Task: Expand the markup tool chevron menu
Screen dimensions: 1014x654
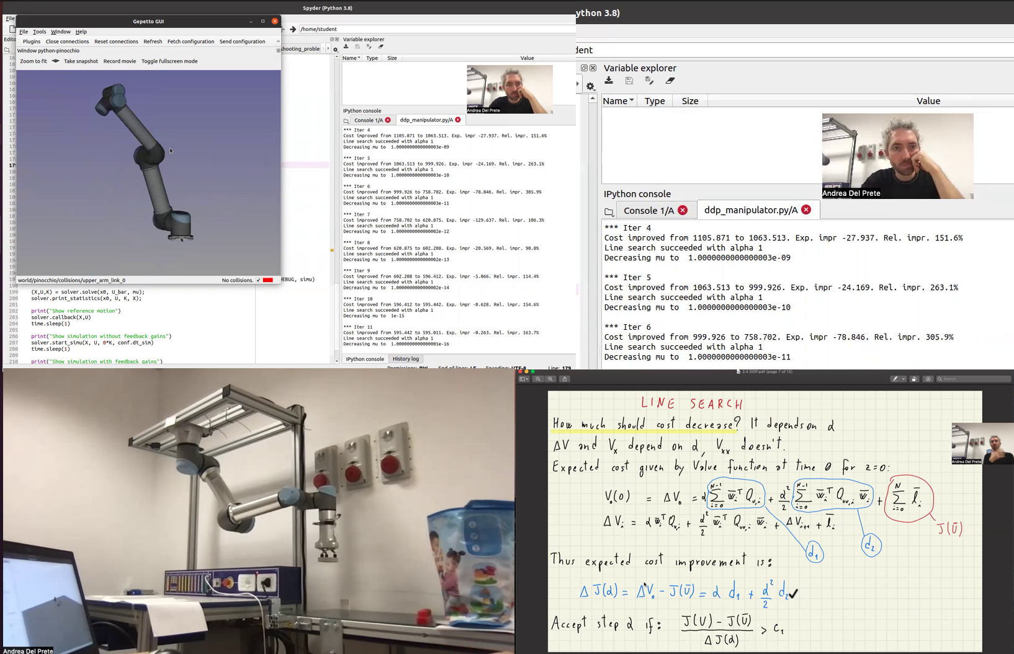Action: point(904,379)
